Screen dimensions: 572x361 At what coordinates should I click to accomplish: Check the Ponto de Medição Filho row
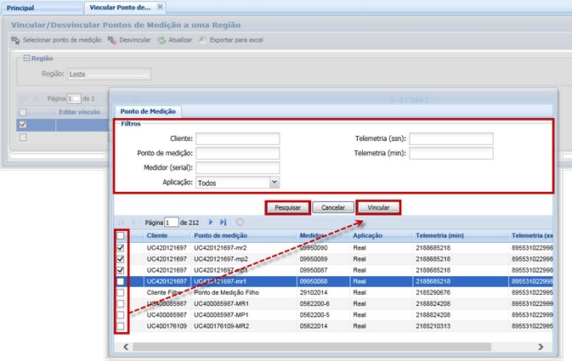121,292
